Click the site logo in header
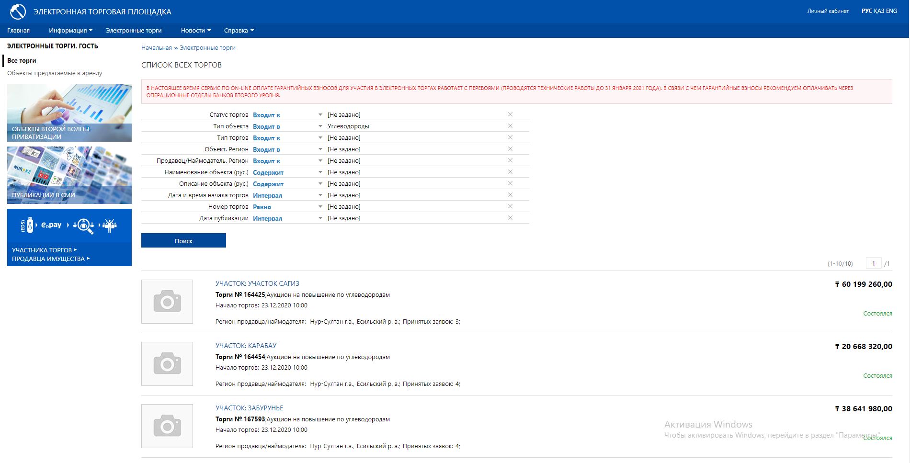 [x=18, y=11]
